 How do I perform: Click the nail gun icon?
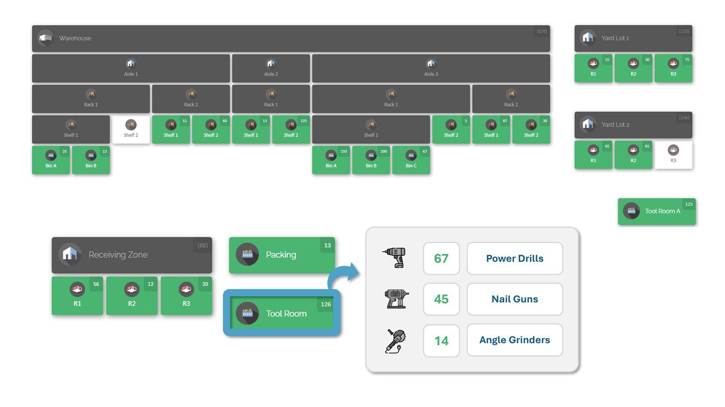396,299
